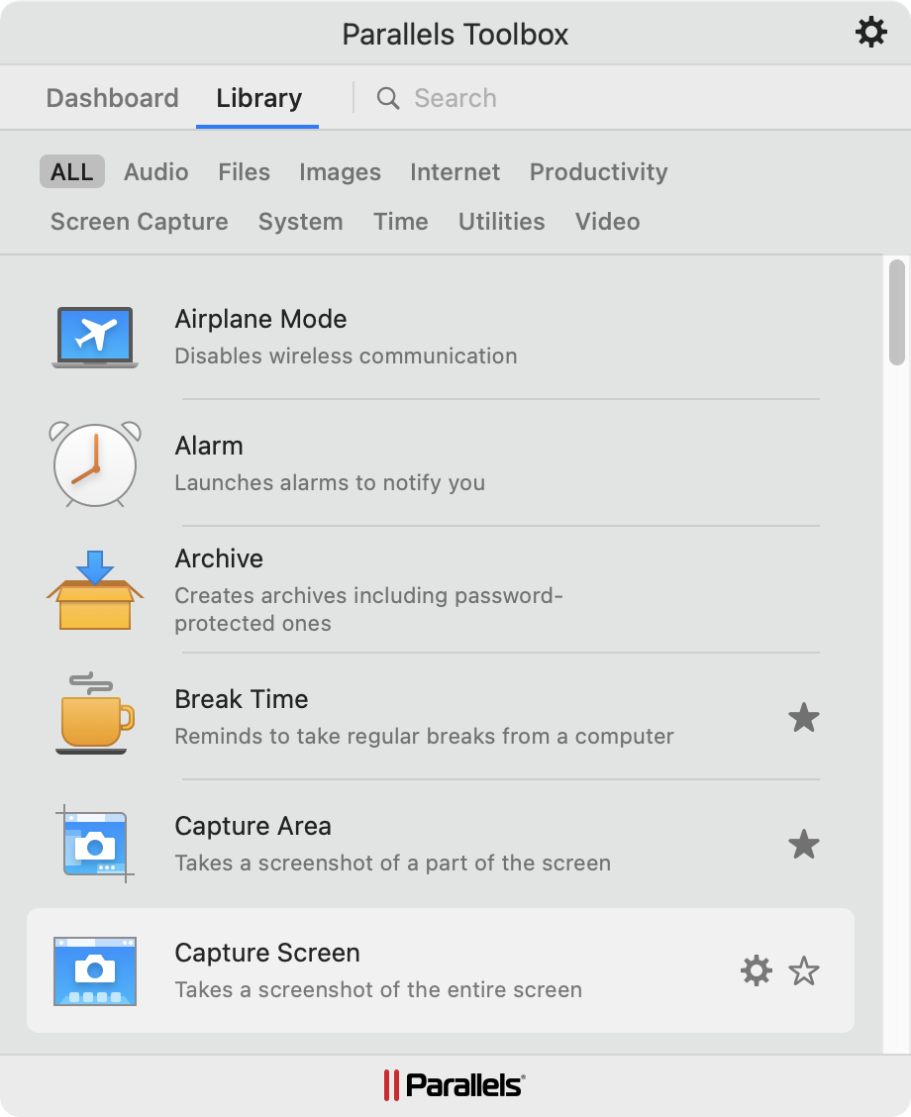This screenshot has width=911, height=1117.
Task: Select the Library tab
Action: pyautogui.click(x=258, y=98)
